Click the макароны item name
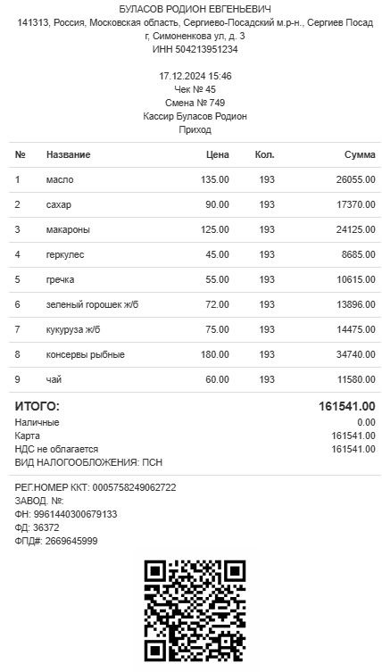The image size is (382, 672). 68,229
